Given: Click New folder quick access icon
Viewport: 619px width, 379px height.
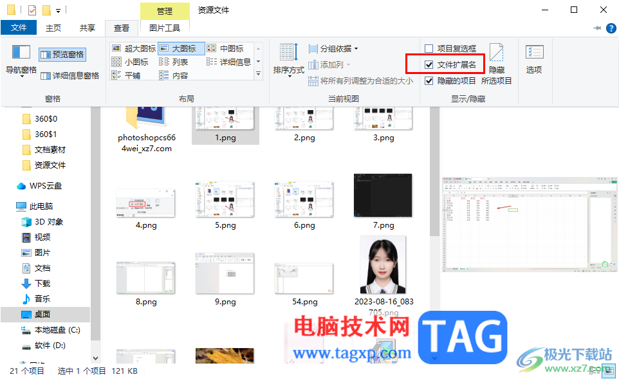Looking at the screenshot, I should 46,10.
